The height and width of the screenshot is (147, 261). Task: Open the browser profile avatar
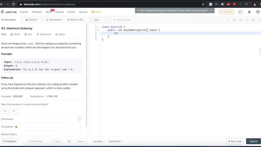click(254, 4)
